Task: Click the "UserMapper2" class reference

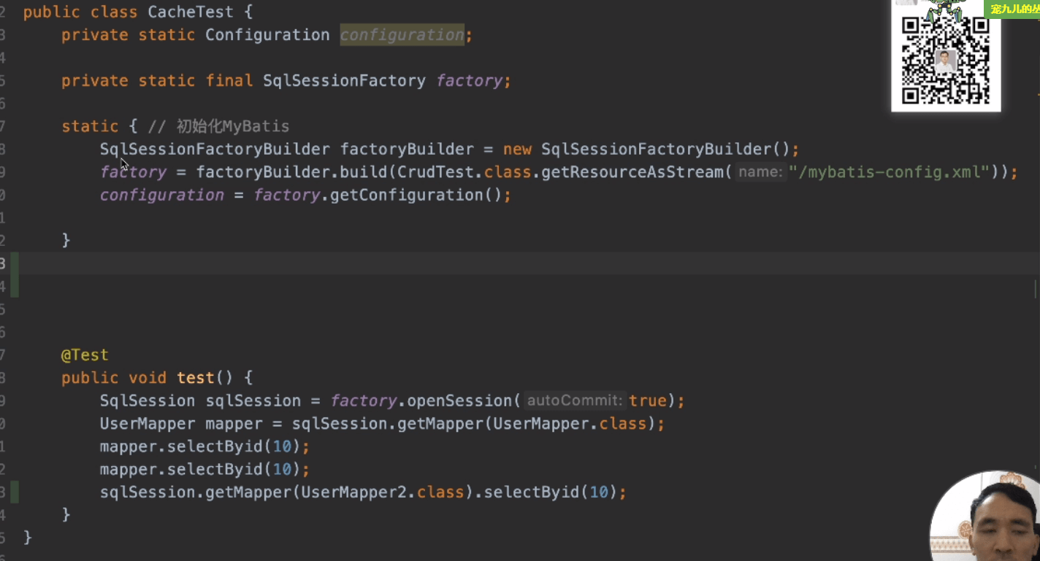Action: tap(353, 492)
